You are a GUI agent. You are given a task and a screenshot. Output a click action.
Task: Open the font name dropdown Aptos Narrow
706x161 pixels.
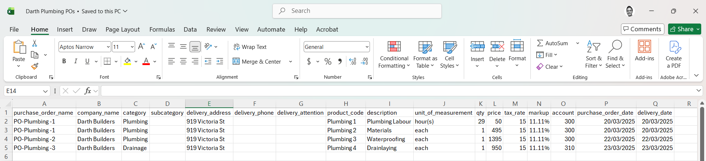click(108, 47)
